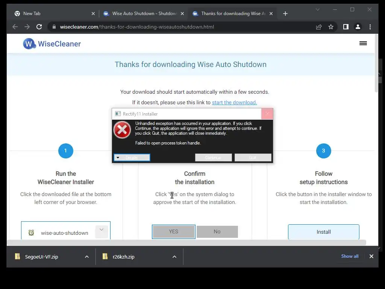The image size is (385, 289).
Task: Close the Wise Auto Shutdown tab
Action: (x=182, y=14)
